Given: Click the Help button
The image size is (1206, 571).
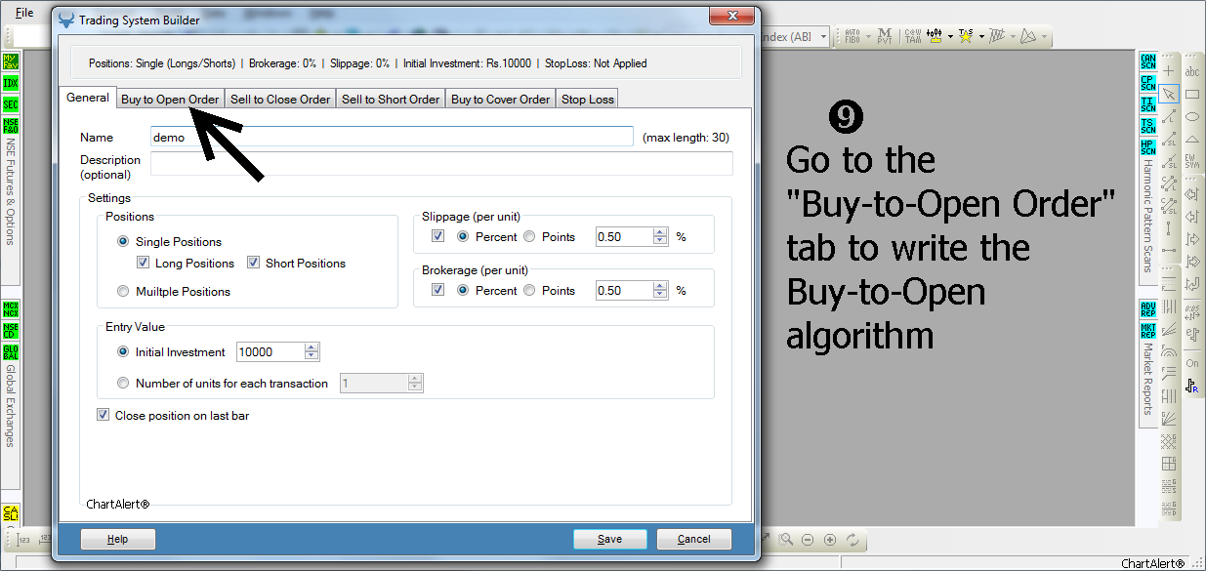Looking at the screenshot, I should pyautogui.click(x=117, y=539).
